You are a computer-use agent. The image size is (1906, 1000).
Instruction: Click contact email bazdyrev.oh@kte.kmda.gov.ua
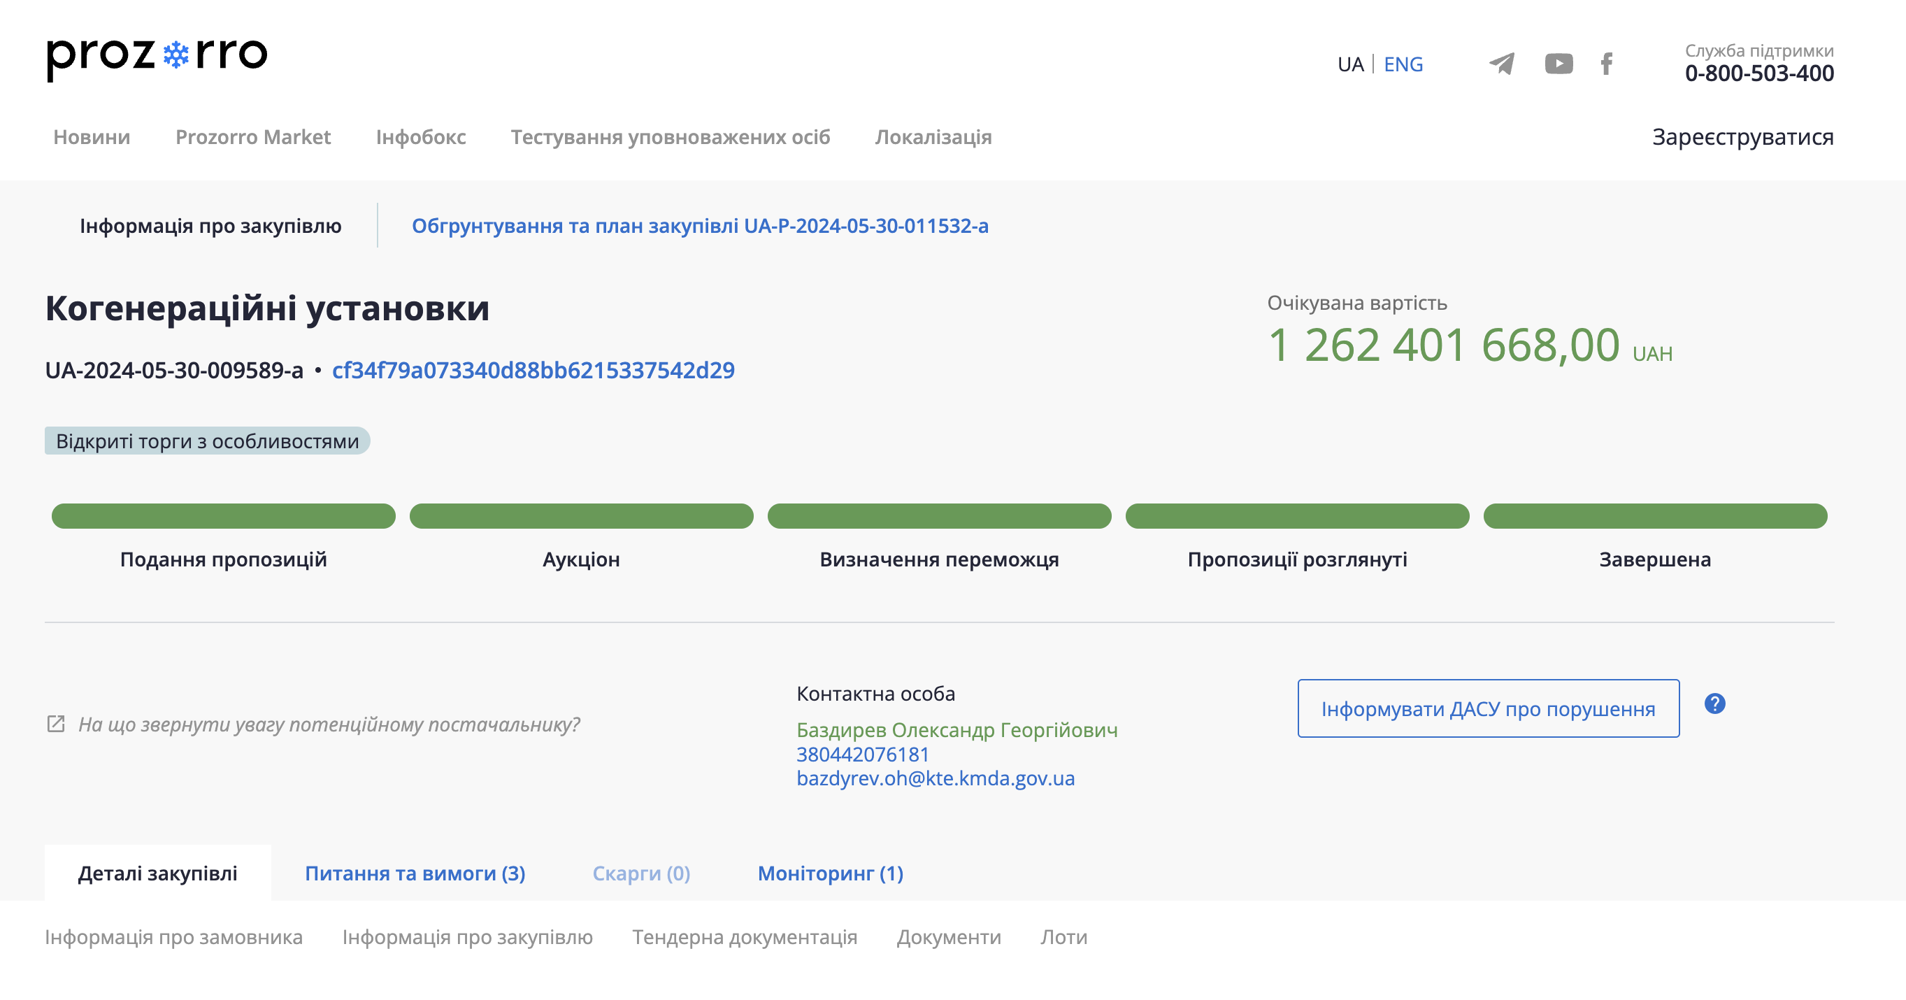(935, 778)
